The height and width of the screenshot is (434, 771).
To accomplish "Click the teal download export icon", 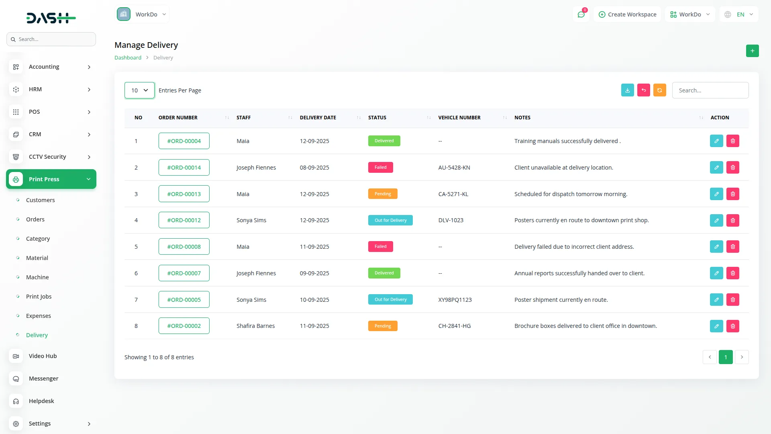I will pos(627,90).
